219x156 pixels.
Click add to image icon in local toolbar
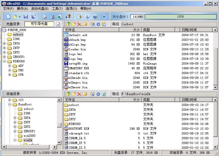click(x=93, y=94)
